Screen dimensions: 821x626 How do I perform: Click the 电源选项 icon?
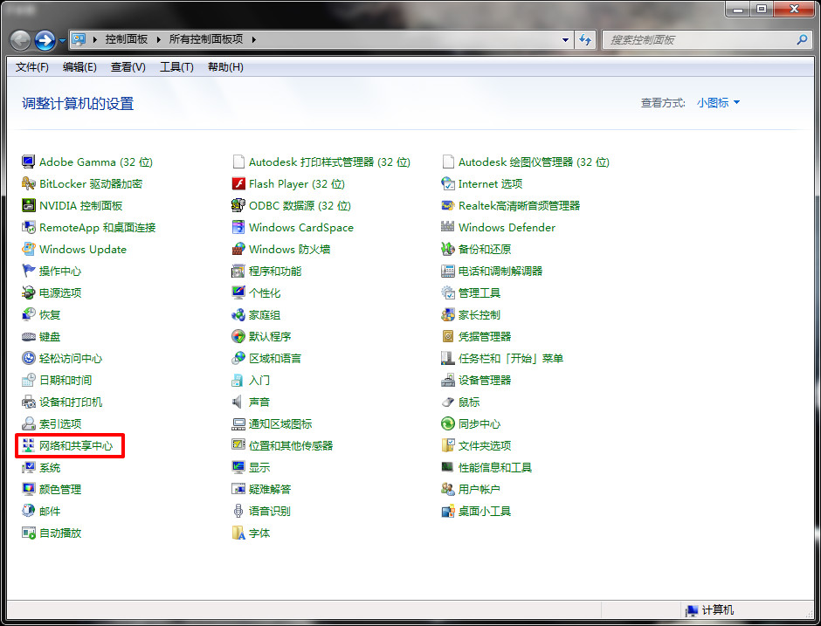pos(28,292)
